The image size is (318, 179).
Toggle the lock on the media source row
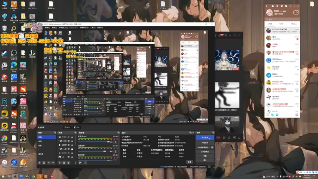pos(72,145)
